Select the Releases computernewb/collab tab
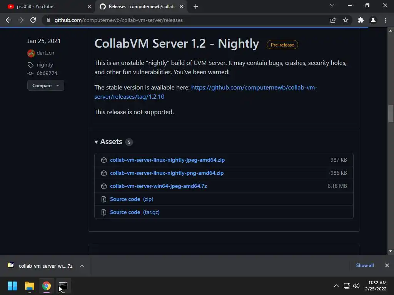394x295 pixels. pos(141,7)
